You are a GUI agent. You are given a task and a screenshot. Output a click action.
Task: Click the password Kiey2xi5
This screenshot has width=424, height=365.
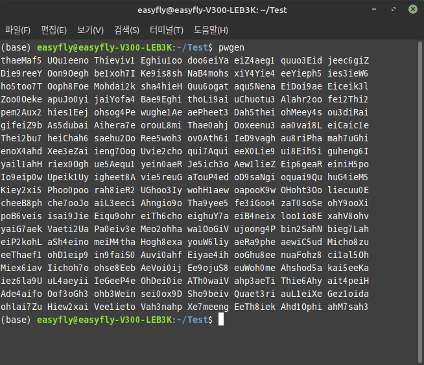click(x=21, y=191)
